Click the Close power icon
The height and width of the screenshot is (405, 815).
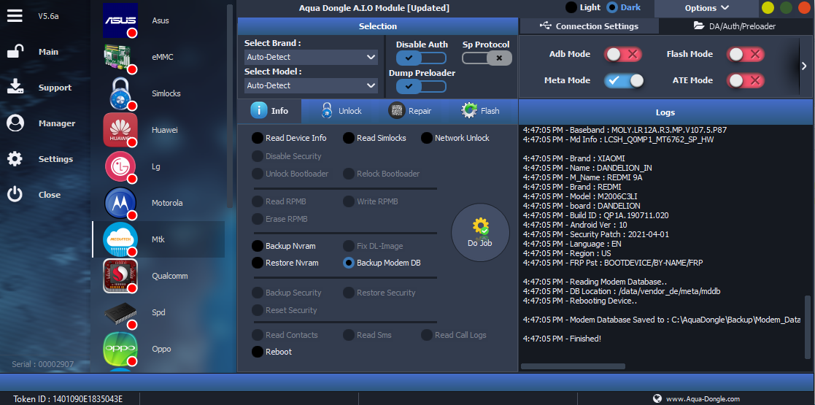15,194
